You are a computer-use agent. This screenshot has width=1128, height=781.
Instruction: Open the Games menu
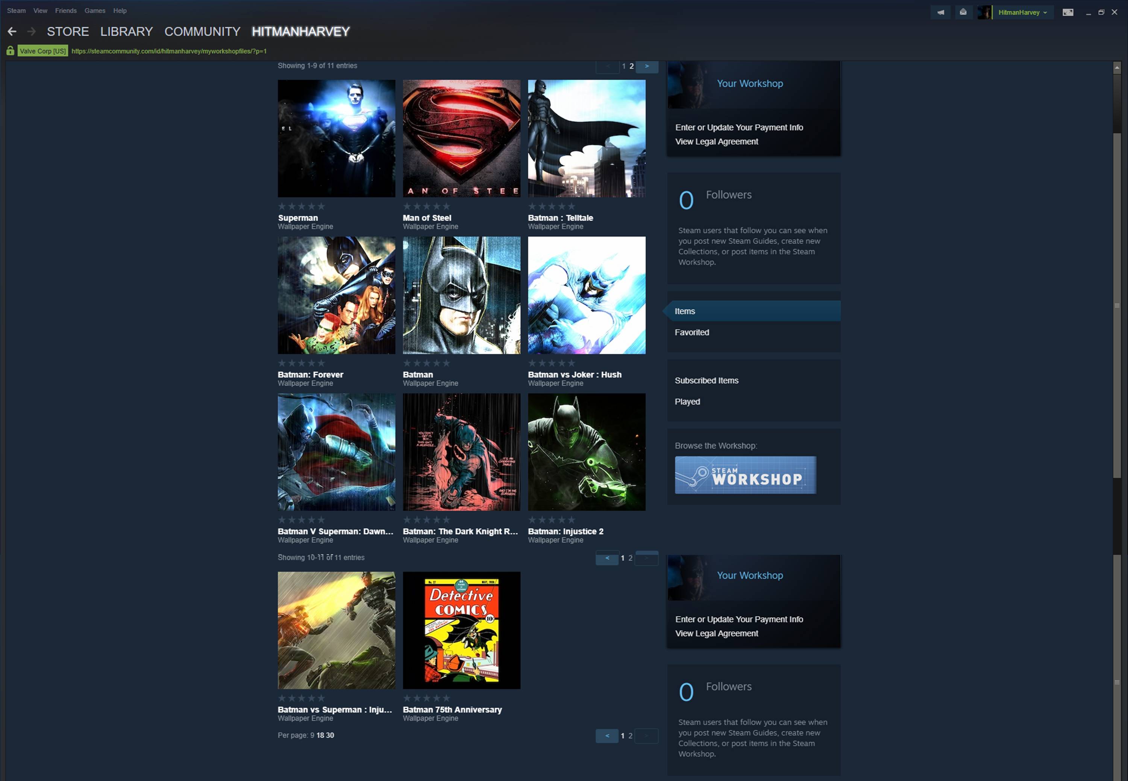click(94, 11)
